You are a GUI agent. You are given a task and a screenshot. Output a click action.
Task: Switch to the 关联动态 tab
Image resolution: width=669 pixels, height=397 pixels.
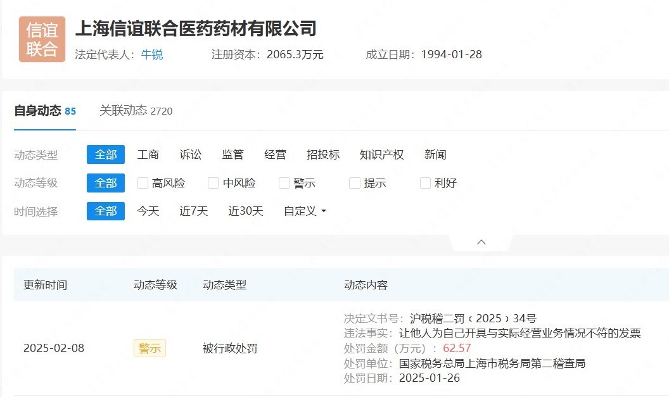pos(127,110)
